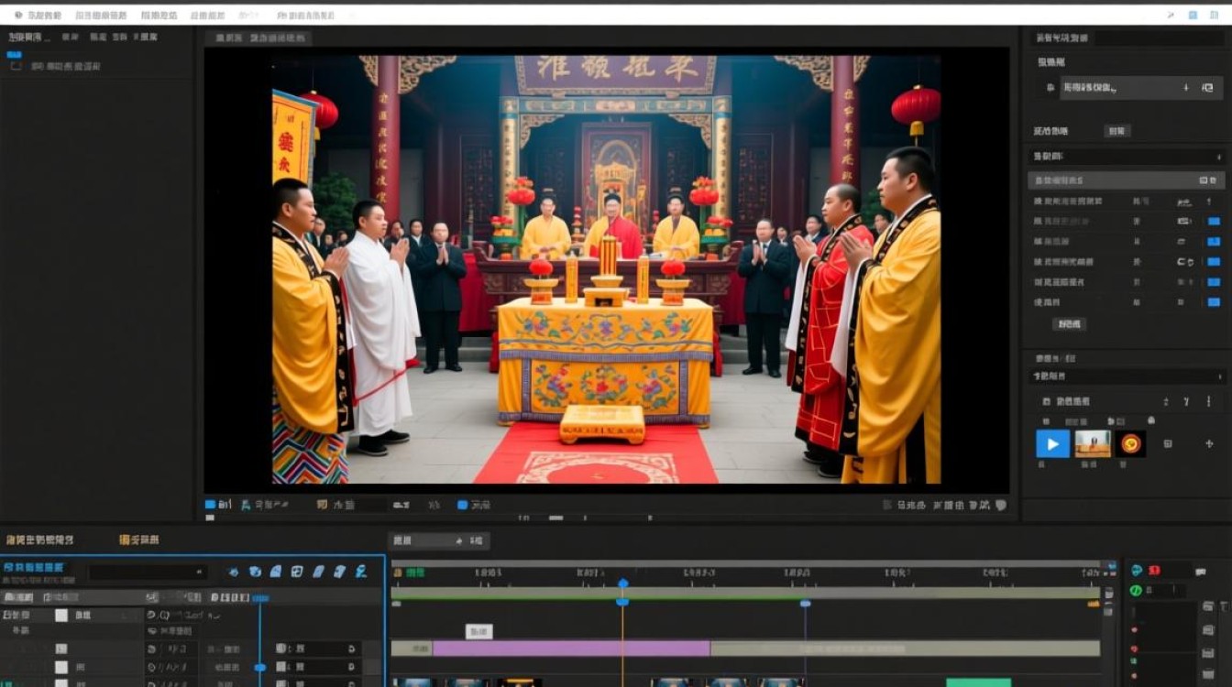Screen dimensions: 1232x687
Task: Click the up-down sort arrows in lower right section
Action: point(1166,401)
